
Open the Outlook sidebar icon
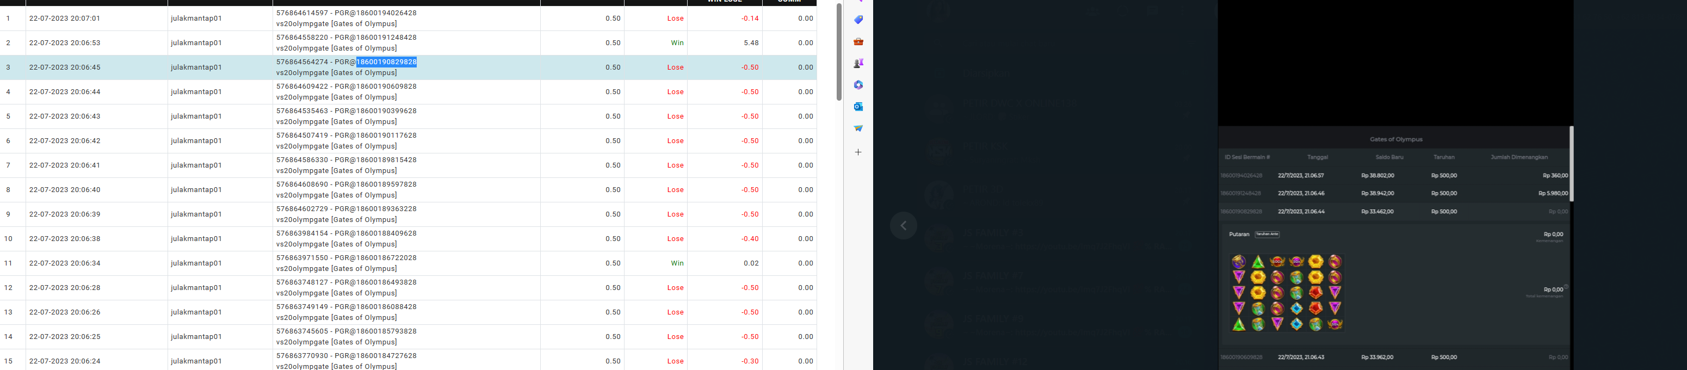pos(858,106)
